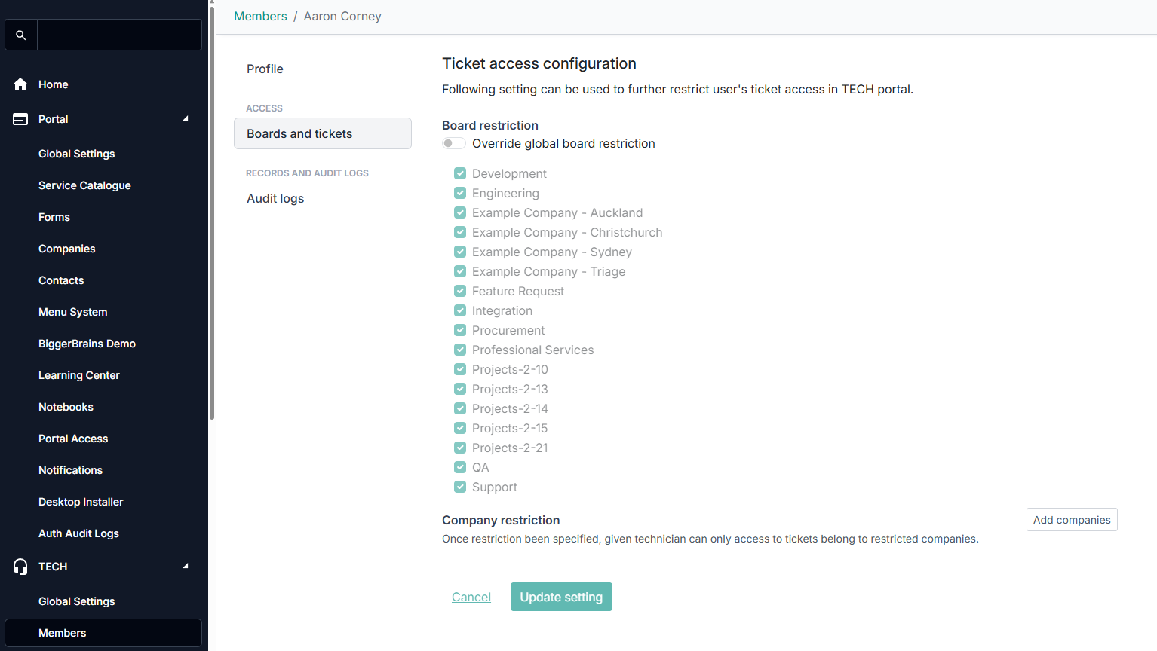
Task: Toggle the Support board checkbox
Action: [460, 487]
